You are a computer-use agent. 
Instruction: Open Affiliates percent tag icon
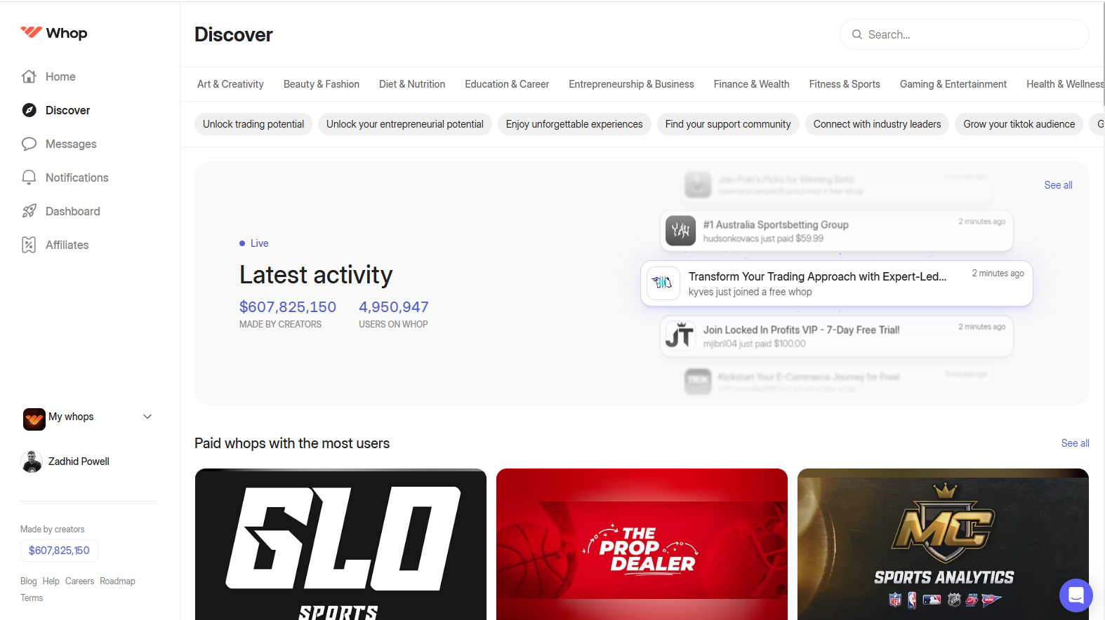click(x=29, y=245)
